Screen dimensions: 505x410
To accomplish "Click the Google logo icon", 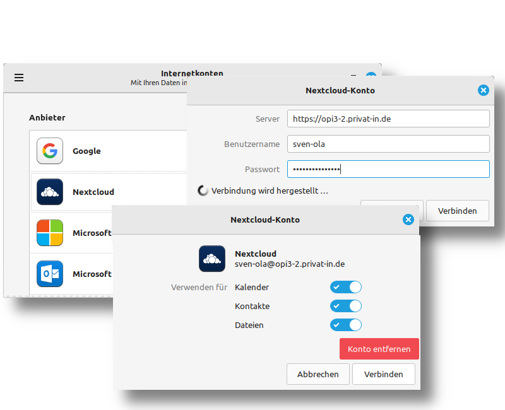I will coord(49,151).
